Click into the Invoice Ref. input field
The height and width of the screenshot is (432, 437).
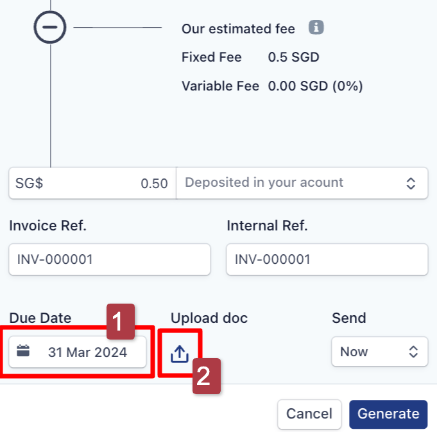(x=110, y=259)
